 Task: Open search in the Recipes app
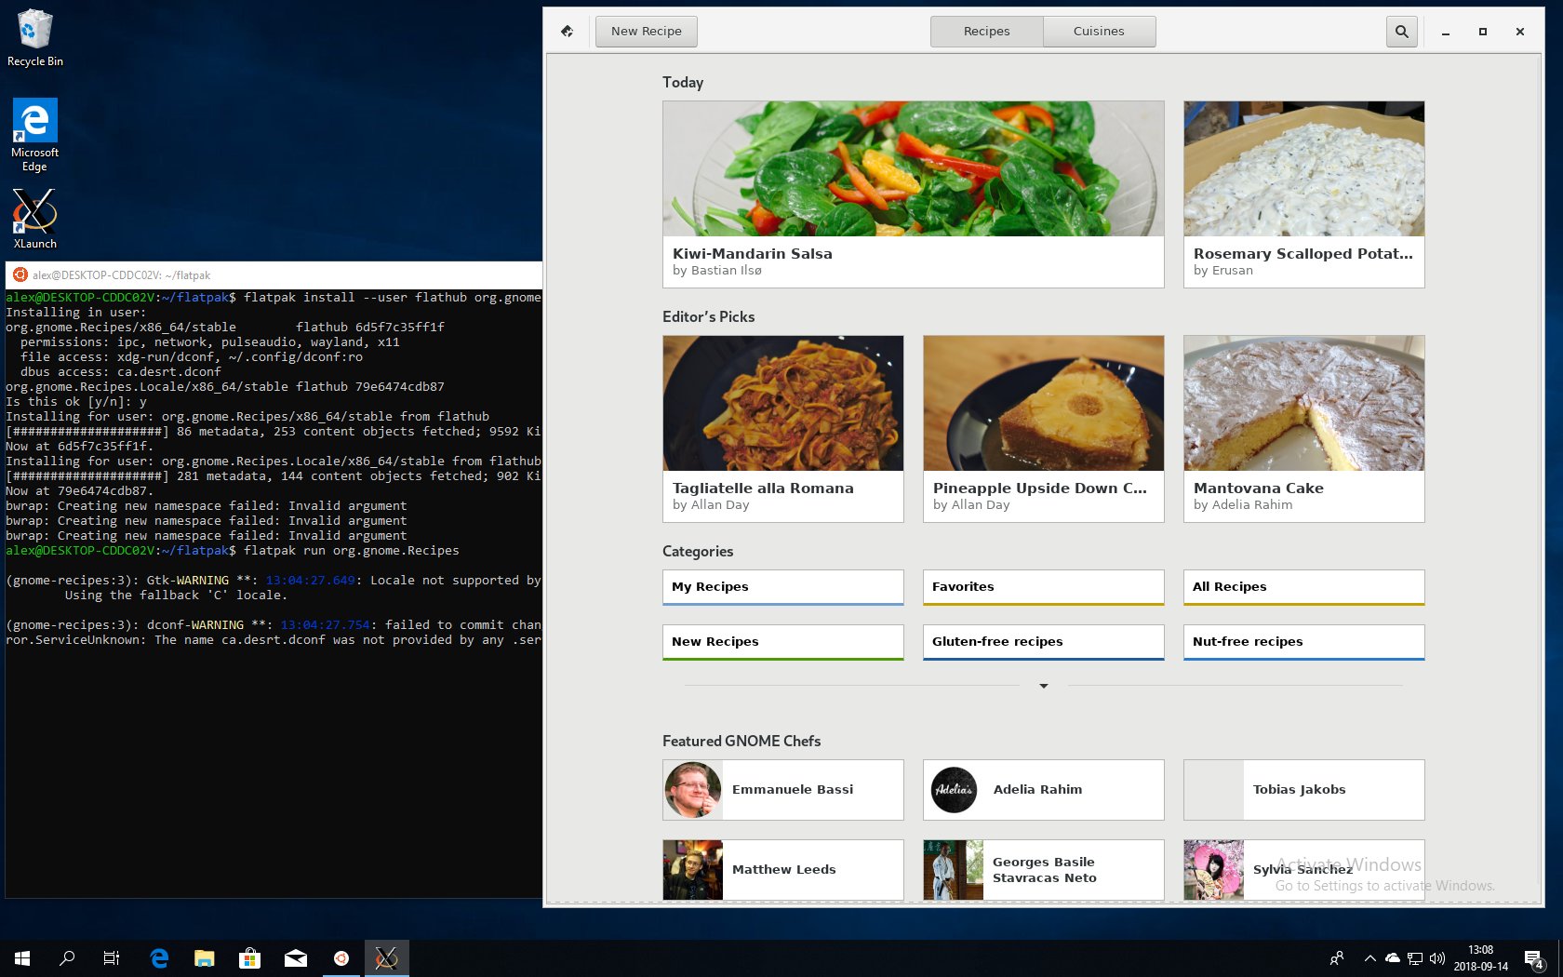(1401, 31)
